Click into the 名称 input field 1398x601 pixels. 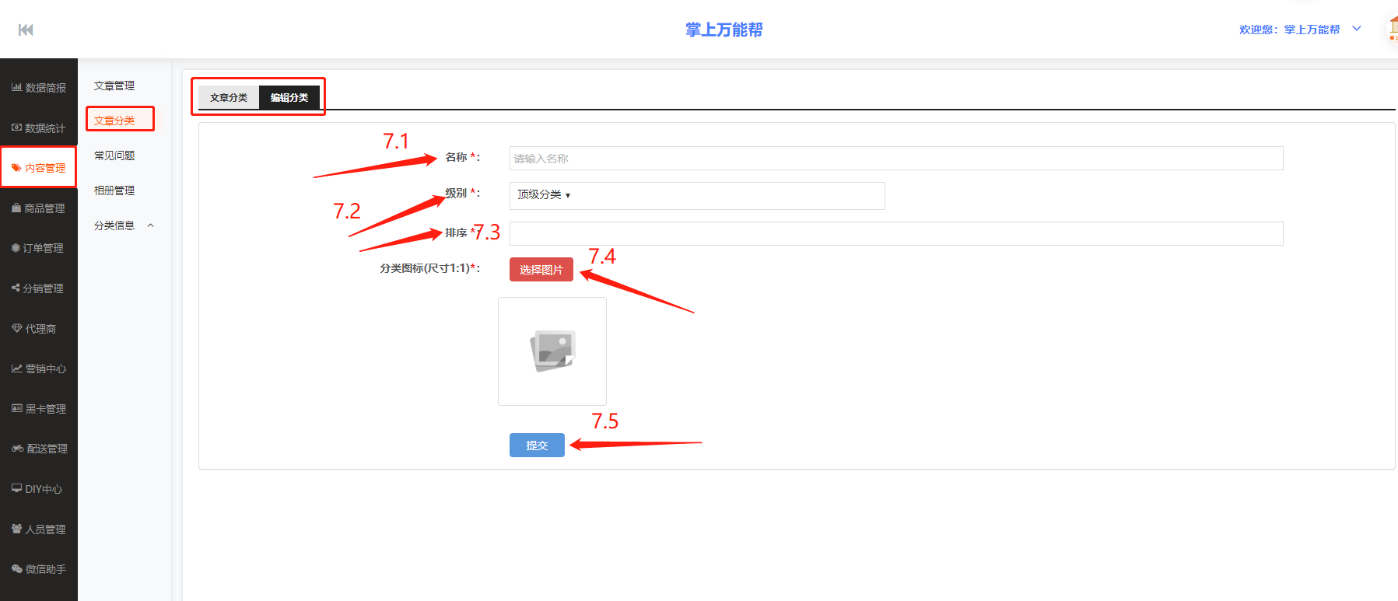(895, 159)
